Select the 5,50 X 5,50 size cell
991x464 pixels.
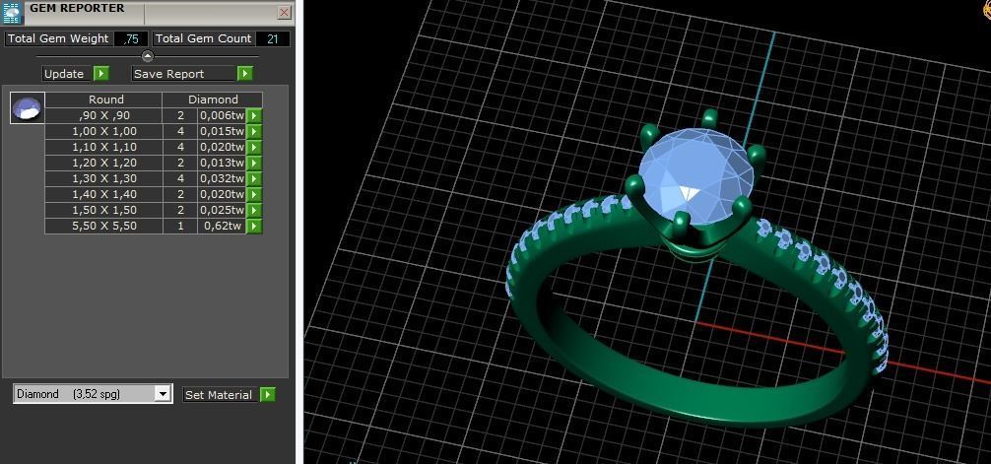coord(103,227)
